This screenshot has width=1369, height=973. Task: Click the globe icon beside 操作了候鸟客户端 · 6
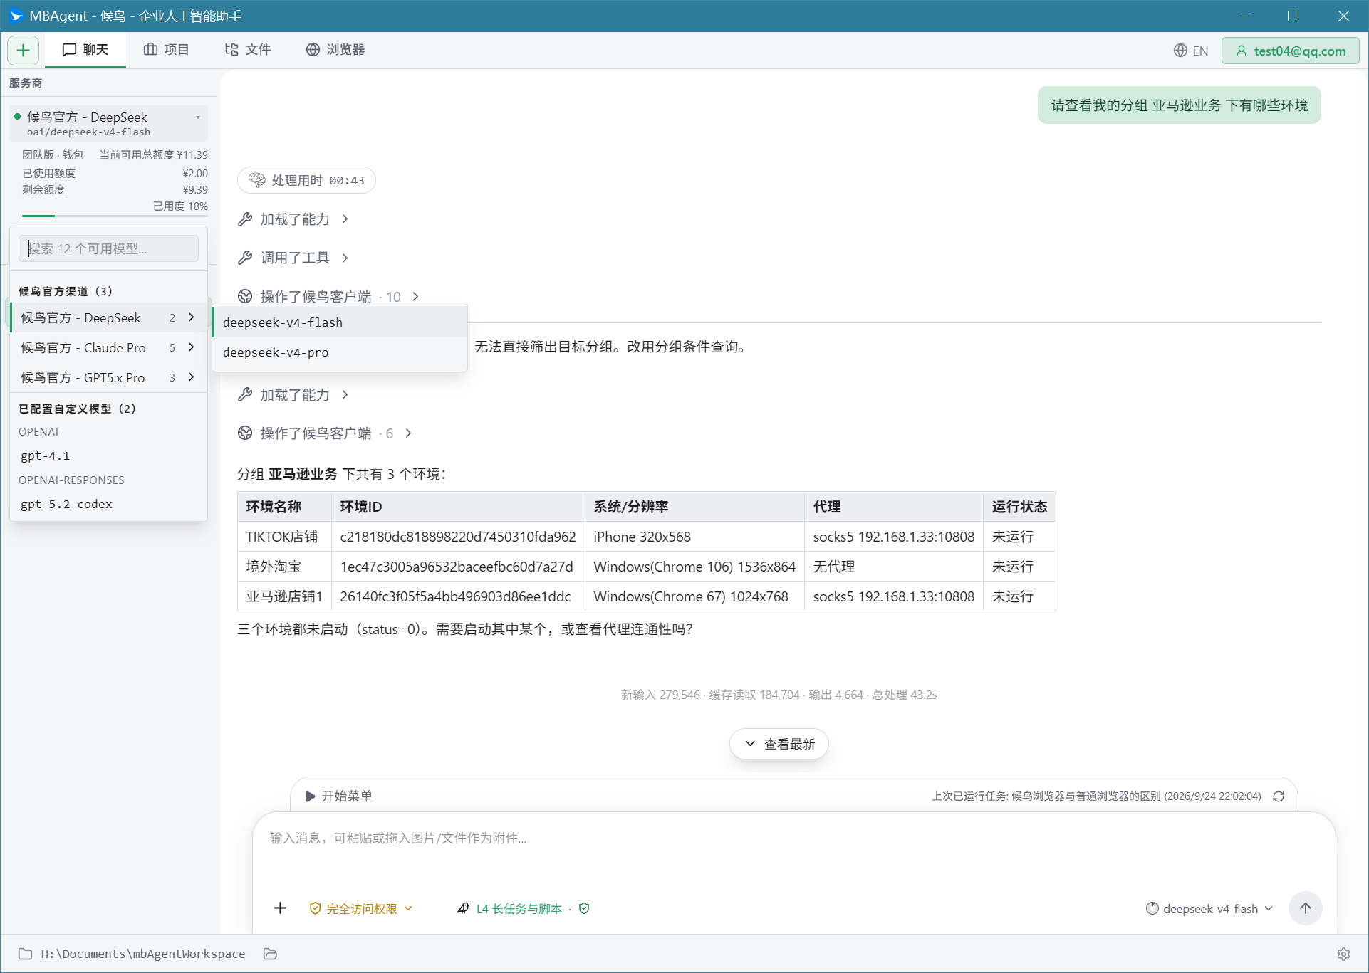click(245, 433)
